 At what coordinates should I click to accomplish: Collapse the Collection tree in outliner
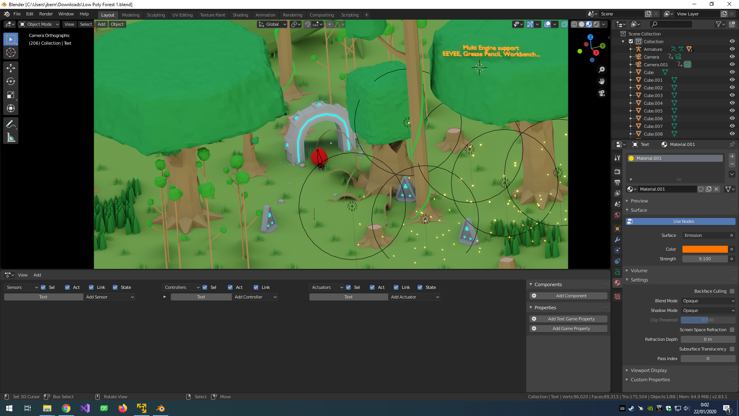[623, 42]
